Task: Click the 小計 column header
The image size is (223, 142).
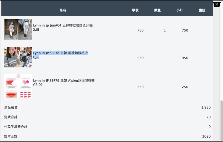Action: click(x=180, y=10)
